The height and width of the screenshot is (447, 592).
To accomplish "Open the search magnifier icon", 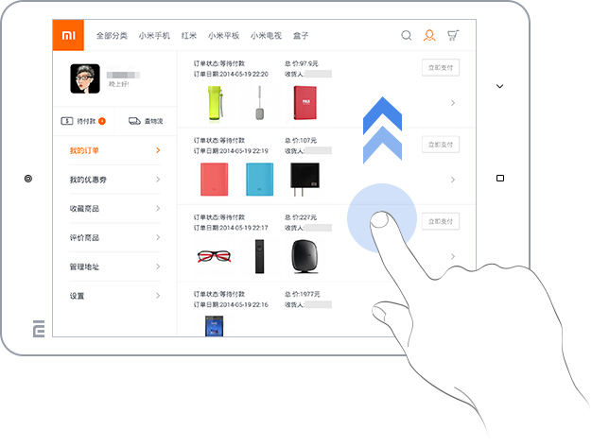I will point(407,36).
